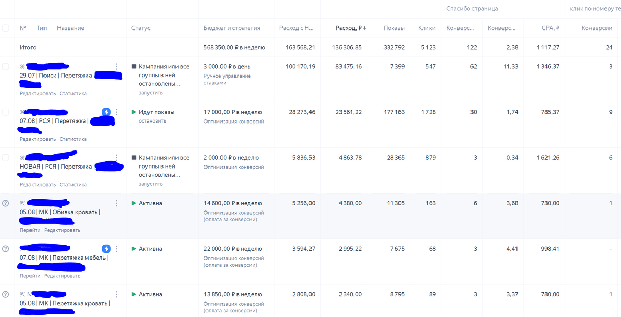
Task: Open three-dot menu for 29.07 Поиск campaign
Action: pos(117,67)
